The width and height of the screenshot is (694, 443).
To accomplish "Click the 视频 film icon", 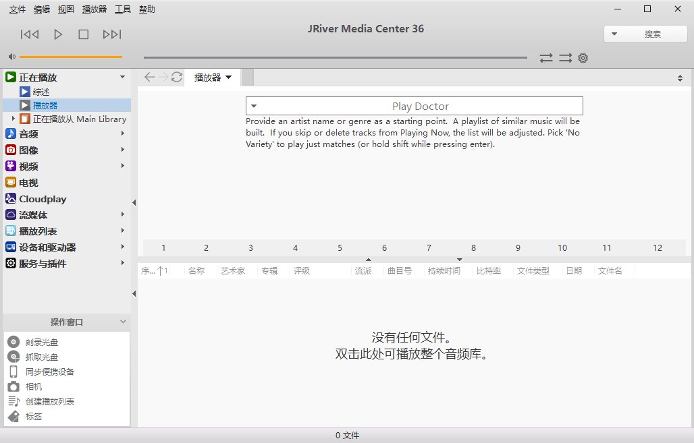I will pos(11,166).
